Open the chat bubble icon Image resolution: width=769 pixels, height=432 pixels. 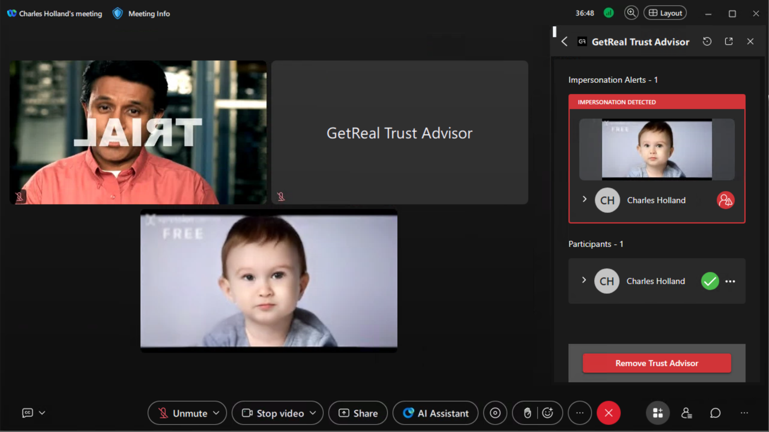(x=715, y=413)
